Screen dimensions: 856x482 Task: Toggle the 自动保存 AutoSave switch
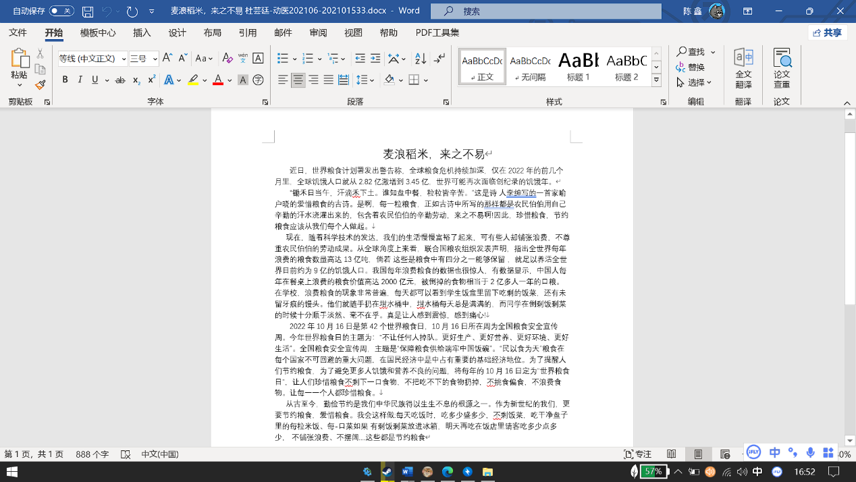[x=61, y=11]
